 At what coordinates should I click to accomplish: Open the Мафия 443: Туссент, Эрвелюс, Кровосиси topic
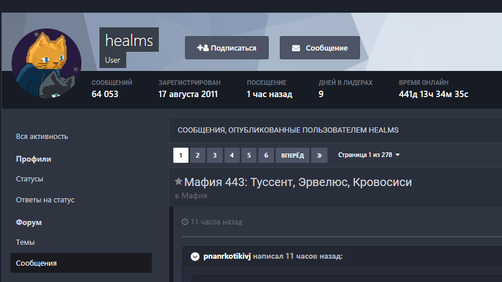tap(298, 182)
